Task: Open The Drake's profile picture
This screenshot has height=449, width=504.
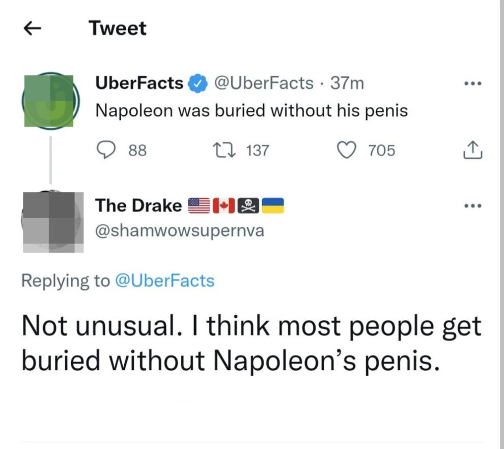Action: pyautogui.click(x=53, y=222)
